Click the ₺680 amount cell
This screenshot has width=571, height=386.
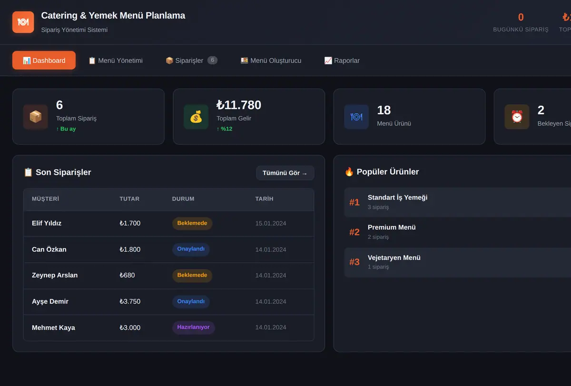[127, 275]
